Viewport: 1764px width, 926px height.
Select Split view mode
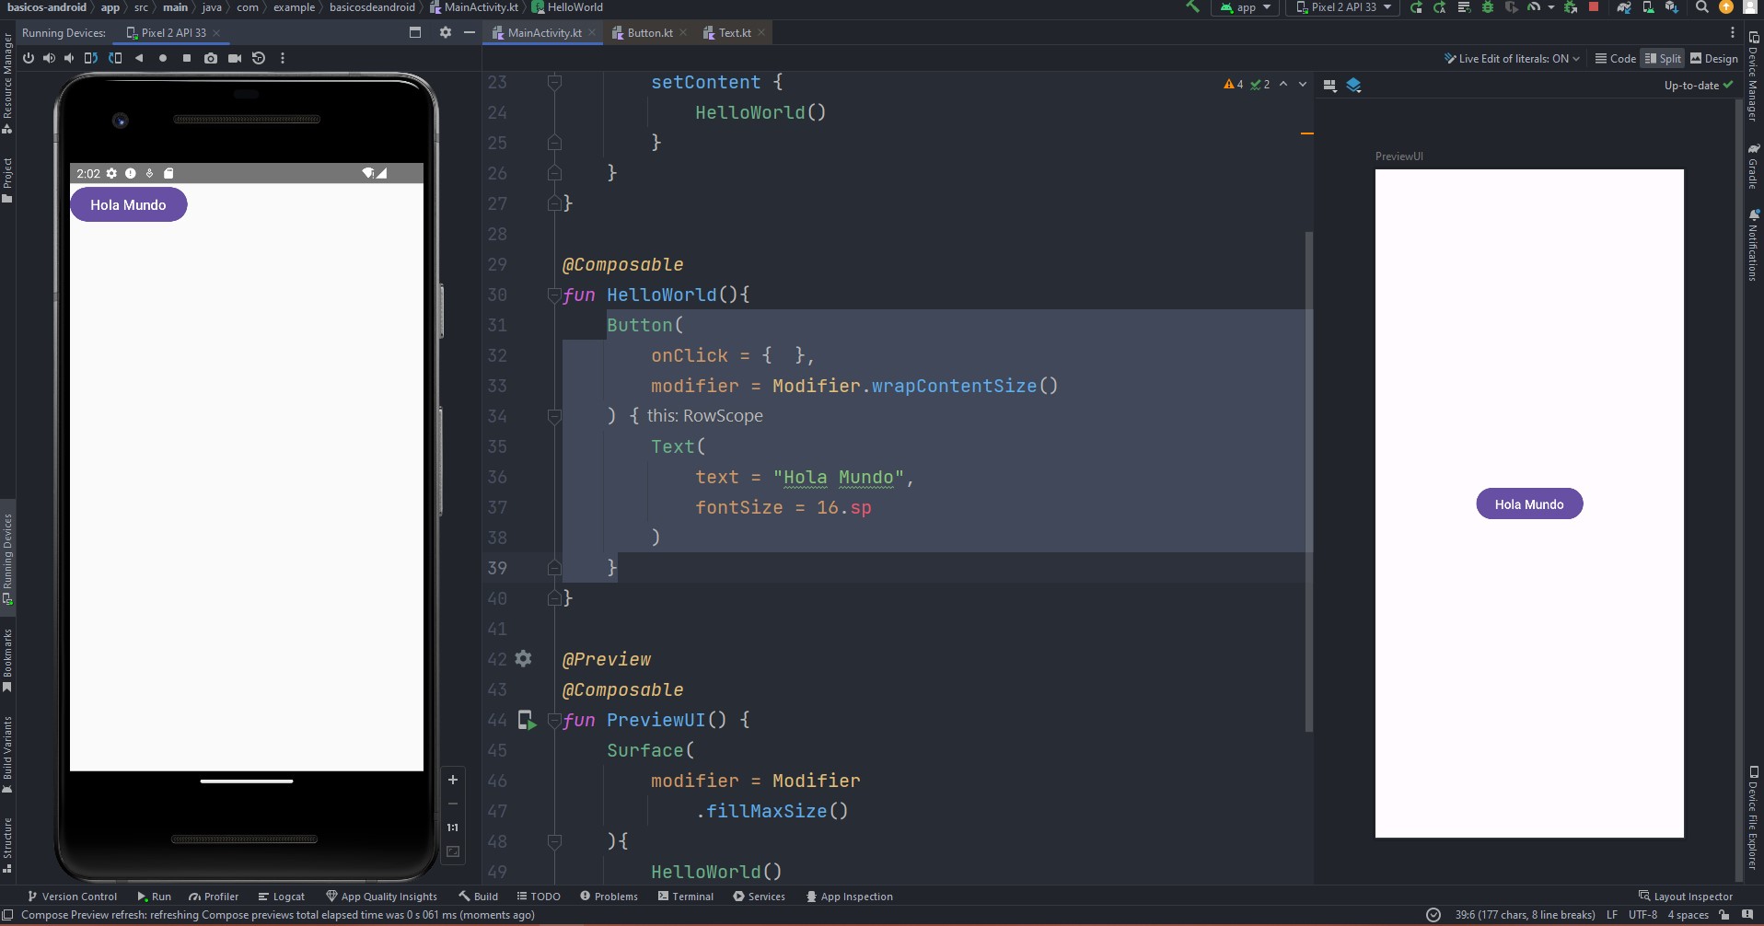tap(1663, 58)
